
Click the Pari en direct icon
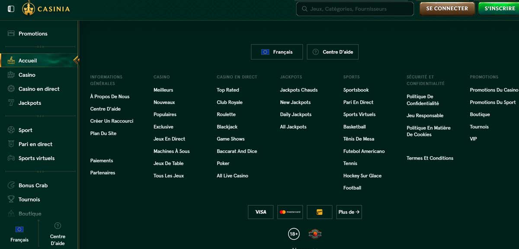click(x=11, y=144)
